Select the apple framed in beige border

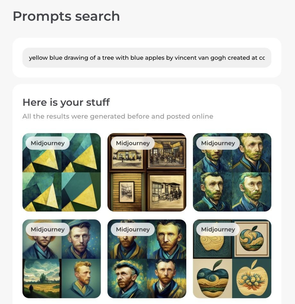(x=252, y=239)
